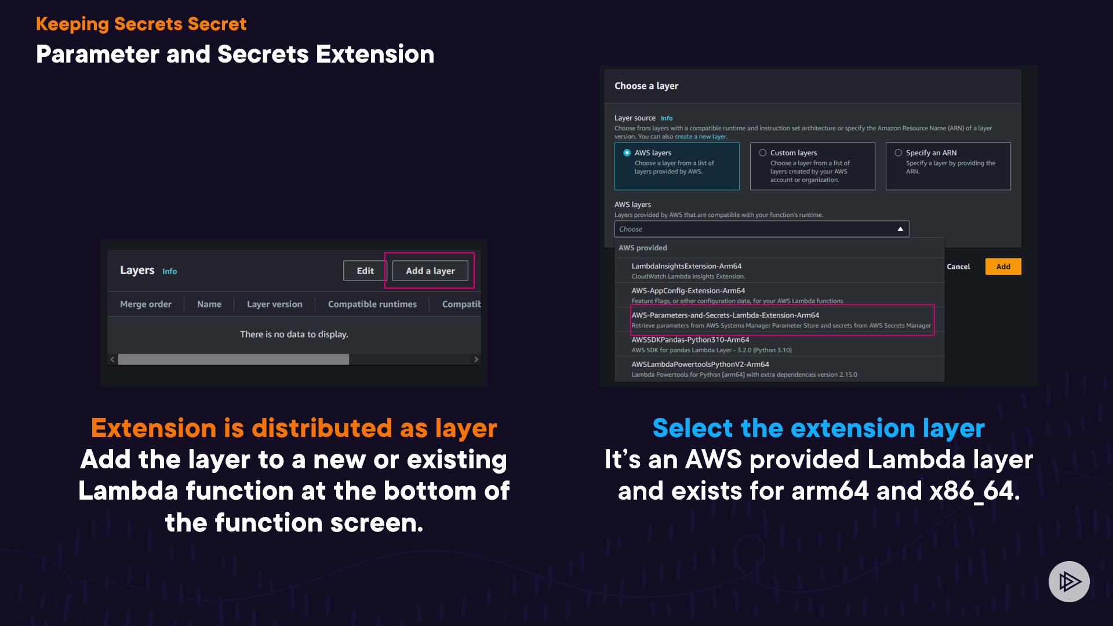The width and height of the screenshot is (1113, 626).
Task: Click the left scrollbar arrow in Layers table
Action: point(112,359)
